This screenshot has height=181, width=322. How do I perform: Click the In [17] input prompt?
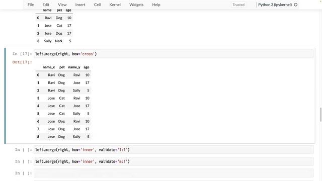click(22, 54)
